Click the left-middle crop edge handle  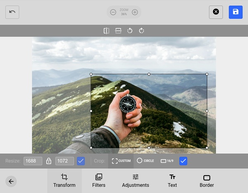tap(91, 111)
